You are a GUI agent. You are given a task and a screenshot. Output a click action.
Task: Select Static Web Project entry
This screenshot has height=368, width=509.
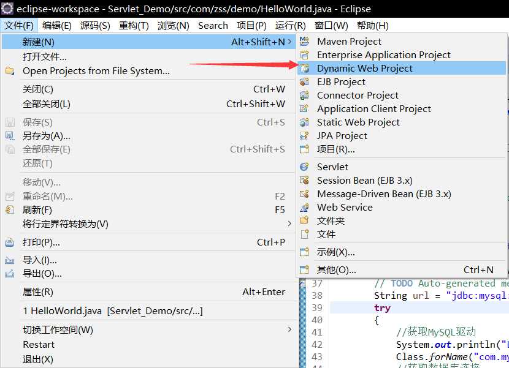[x=402, y=122]
